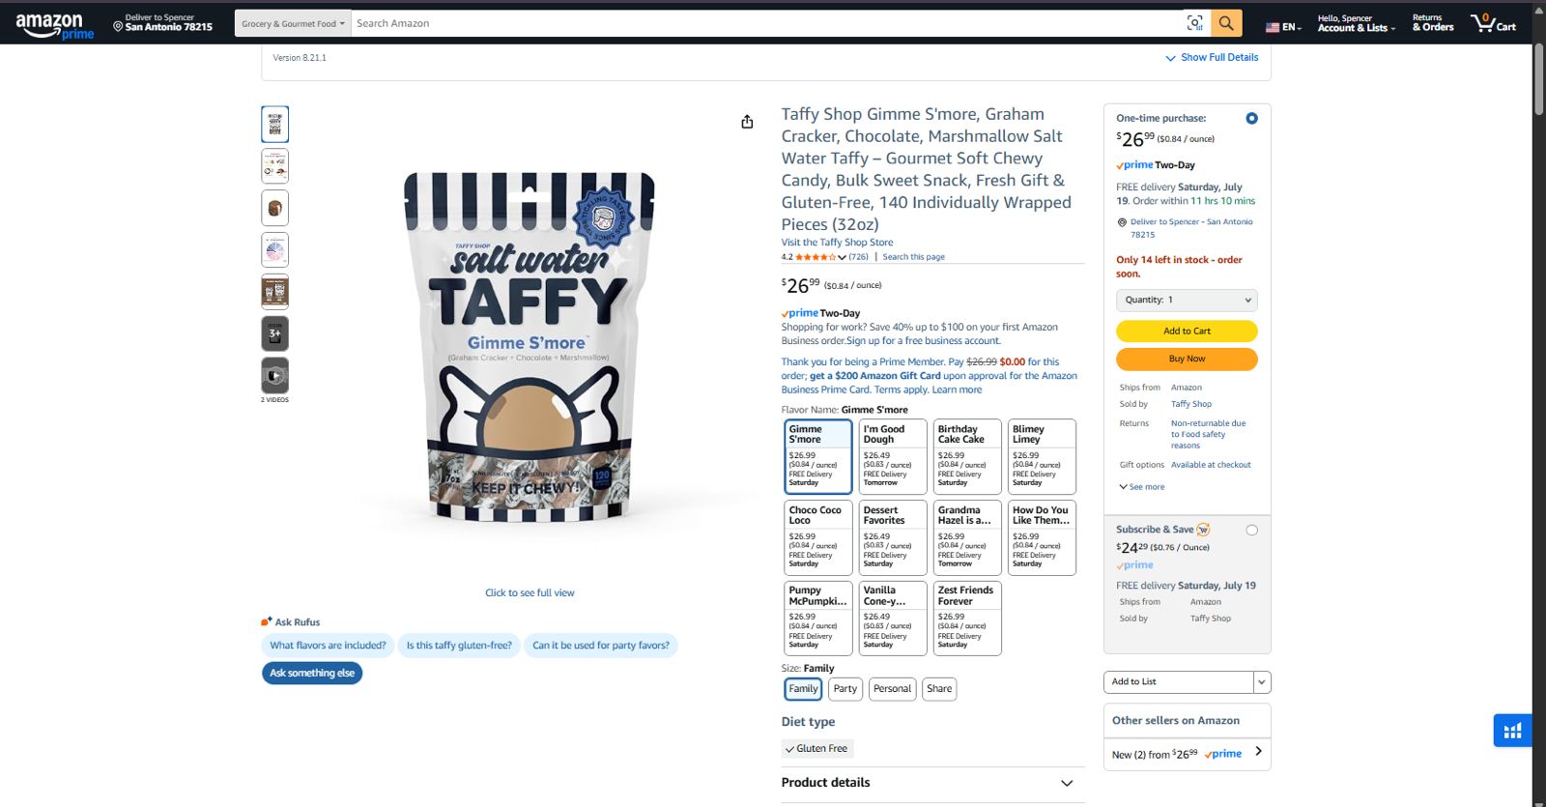Click the blue floating chart widget icon
This screenshot has width=1546, height=807.
(1512, 731)
